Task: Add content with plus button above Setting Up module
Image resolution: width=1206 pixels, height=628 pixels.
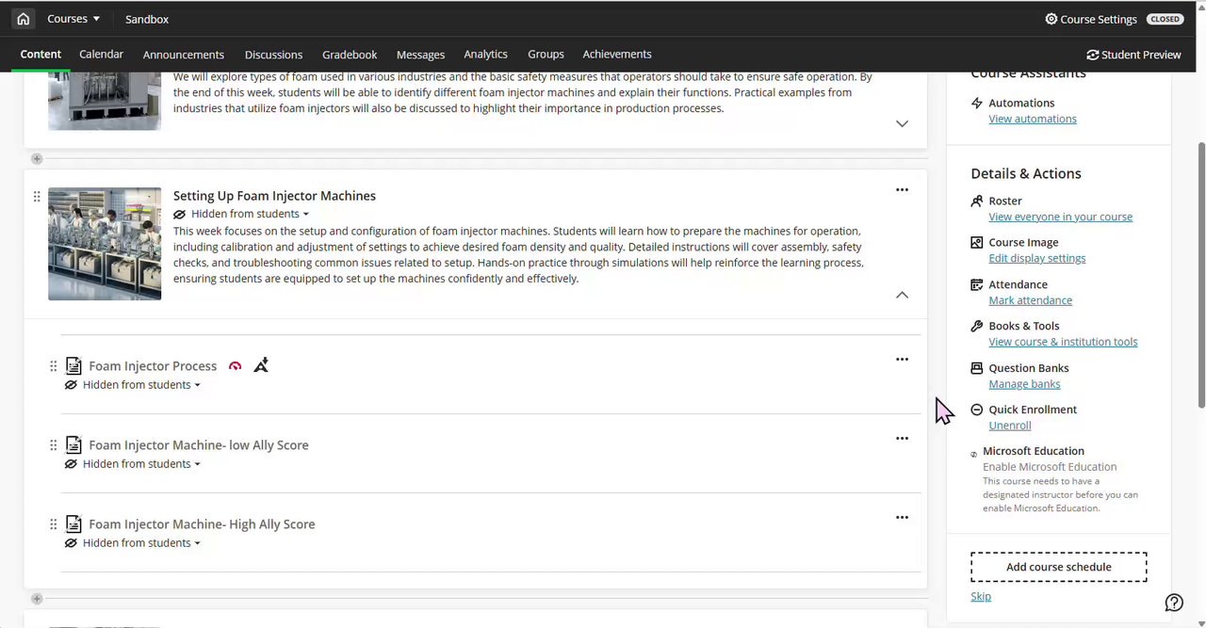Action: tap(37, 158)
